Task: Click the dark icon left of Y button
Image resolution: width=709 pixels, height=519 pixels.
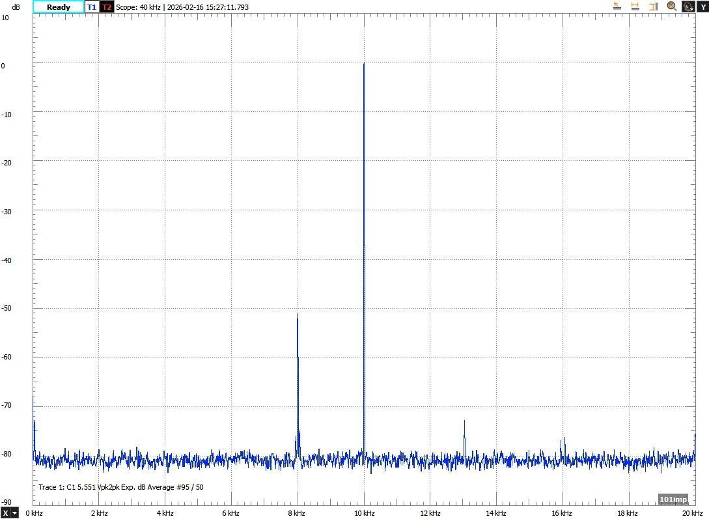Action: click(x=688, y=7)
